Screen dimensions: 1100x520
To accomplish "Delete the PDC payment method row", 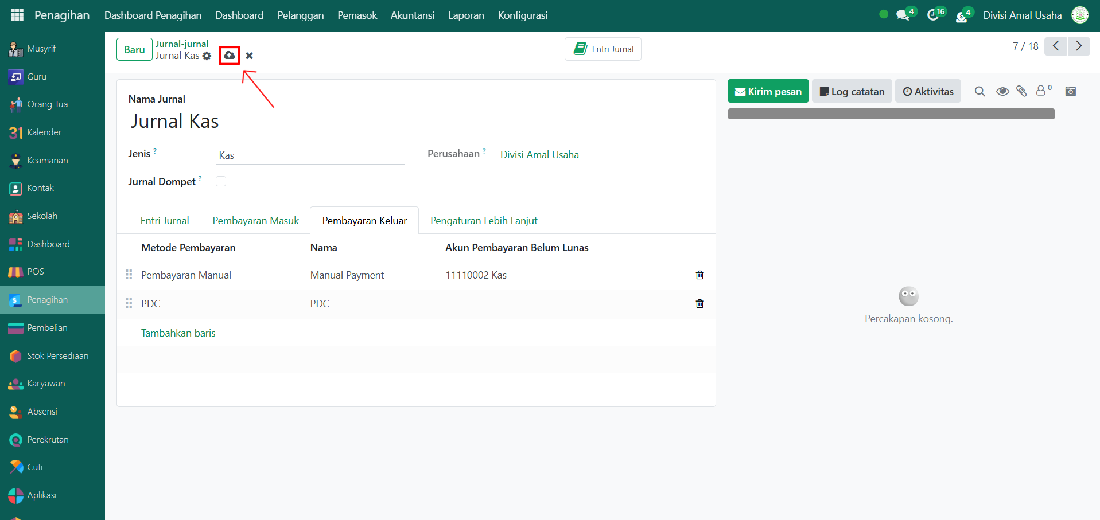I will pyautogui.click(x=699, y=304).
